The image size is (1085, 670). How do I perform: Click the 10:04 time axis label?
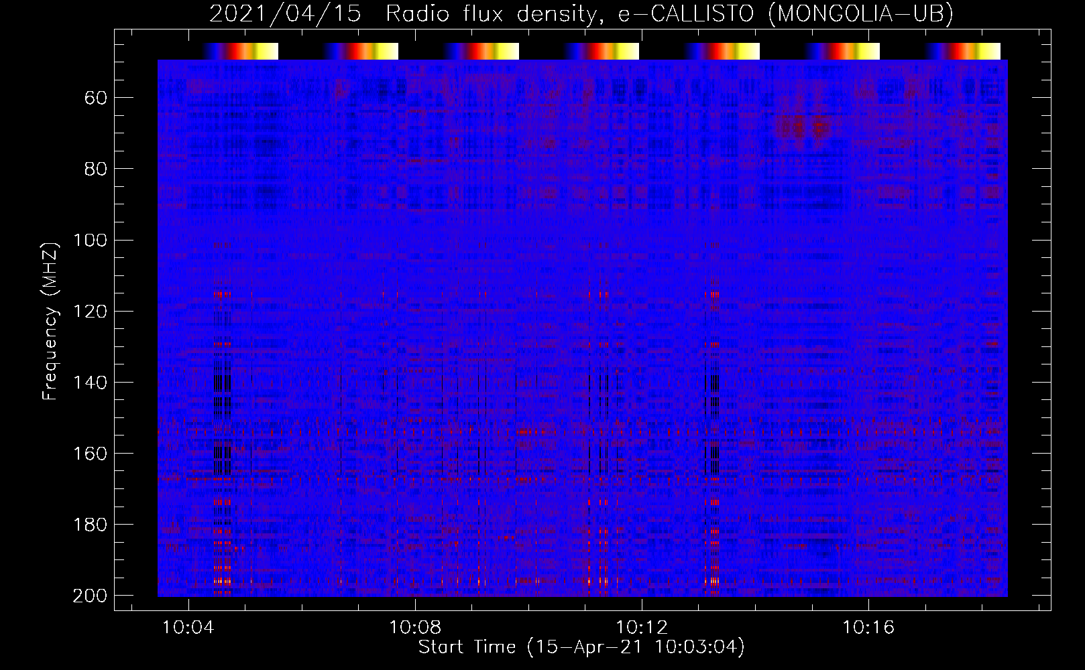[189, 628]
